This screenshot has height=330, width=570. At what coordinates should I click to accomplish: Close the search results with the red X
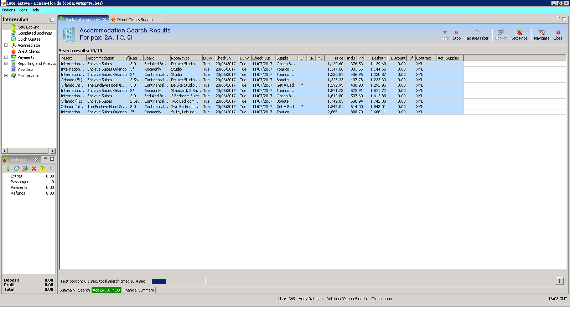tap(558, 35)
